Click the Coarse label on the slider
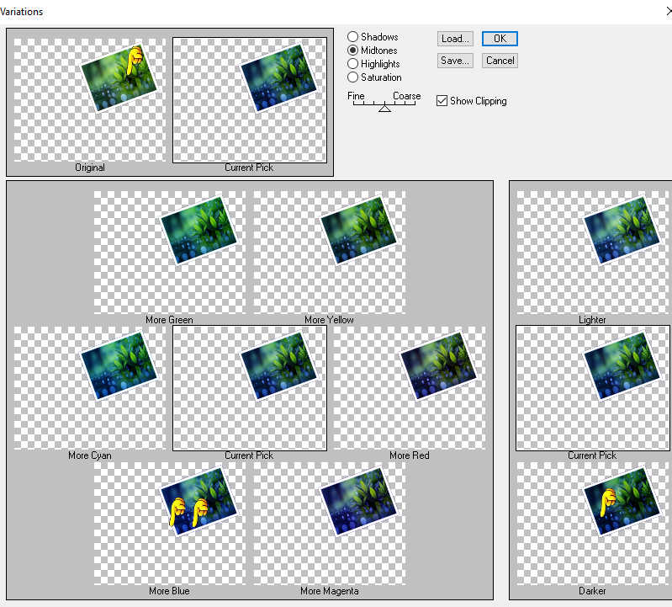 (x=407, y=96)
